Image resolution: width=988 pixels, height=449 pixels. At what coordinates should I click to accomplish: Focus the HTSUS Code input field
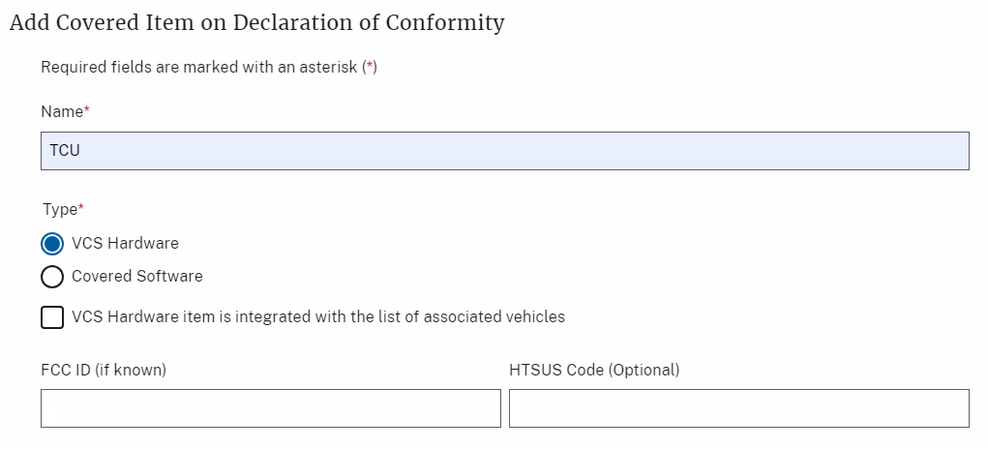[738, 408]
